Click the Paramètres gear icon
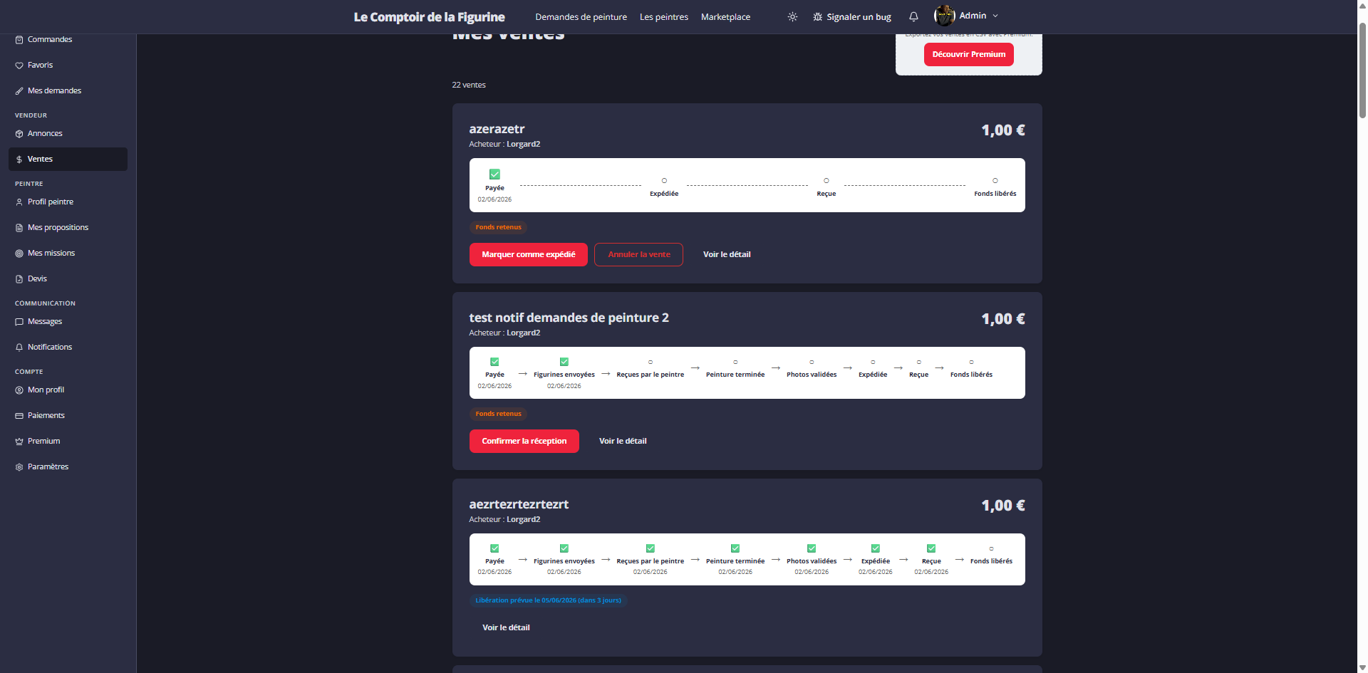The width and height of the screenshot is (1368, 673). coord(19,467)
